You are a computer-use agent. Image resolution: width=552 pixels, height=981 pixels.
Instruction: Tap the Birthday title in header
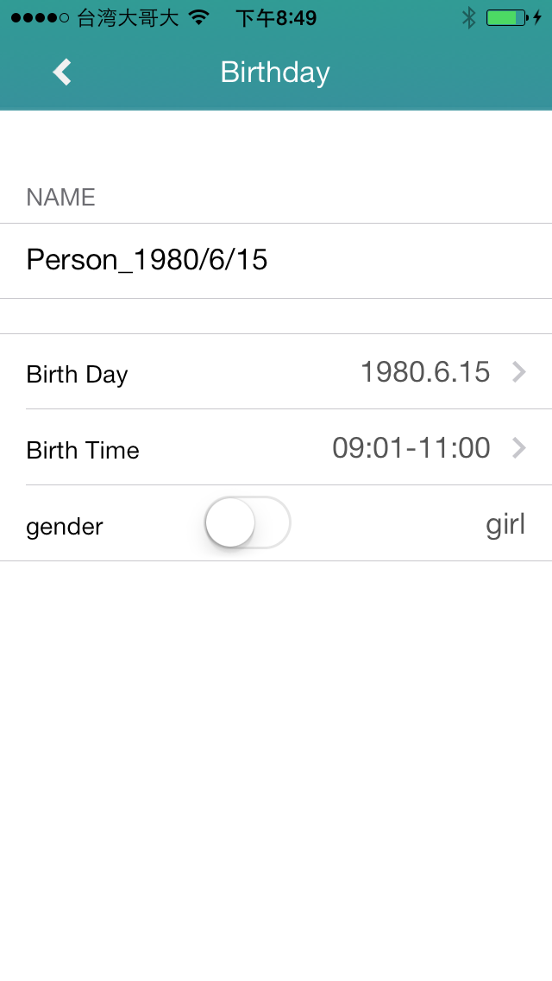coord(275,73)
